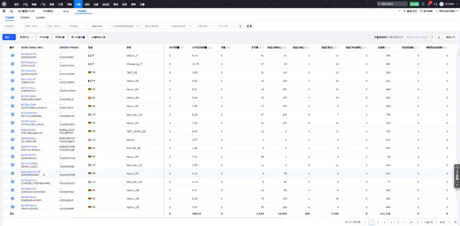
Task: Sort by the 在途数 column sort arrows
Action: [390, 47]
